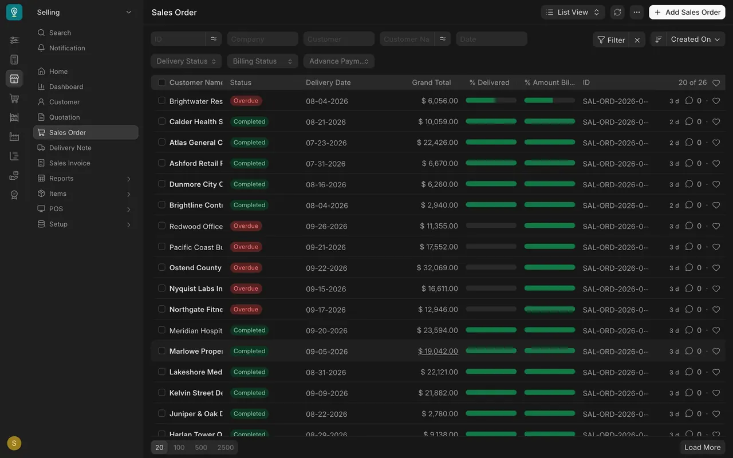This screenshot has height=458, width=733.
Task: Open the Billing Status filter dropdown
Action: coord(262,61)
